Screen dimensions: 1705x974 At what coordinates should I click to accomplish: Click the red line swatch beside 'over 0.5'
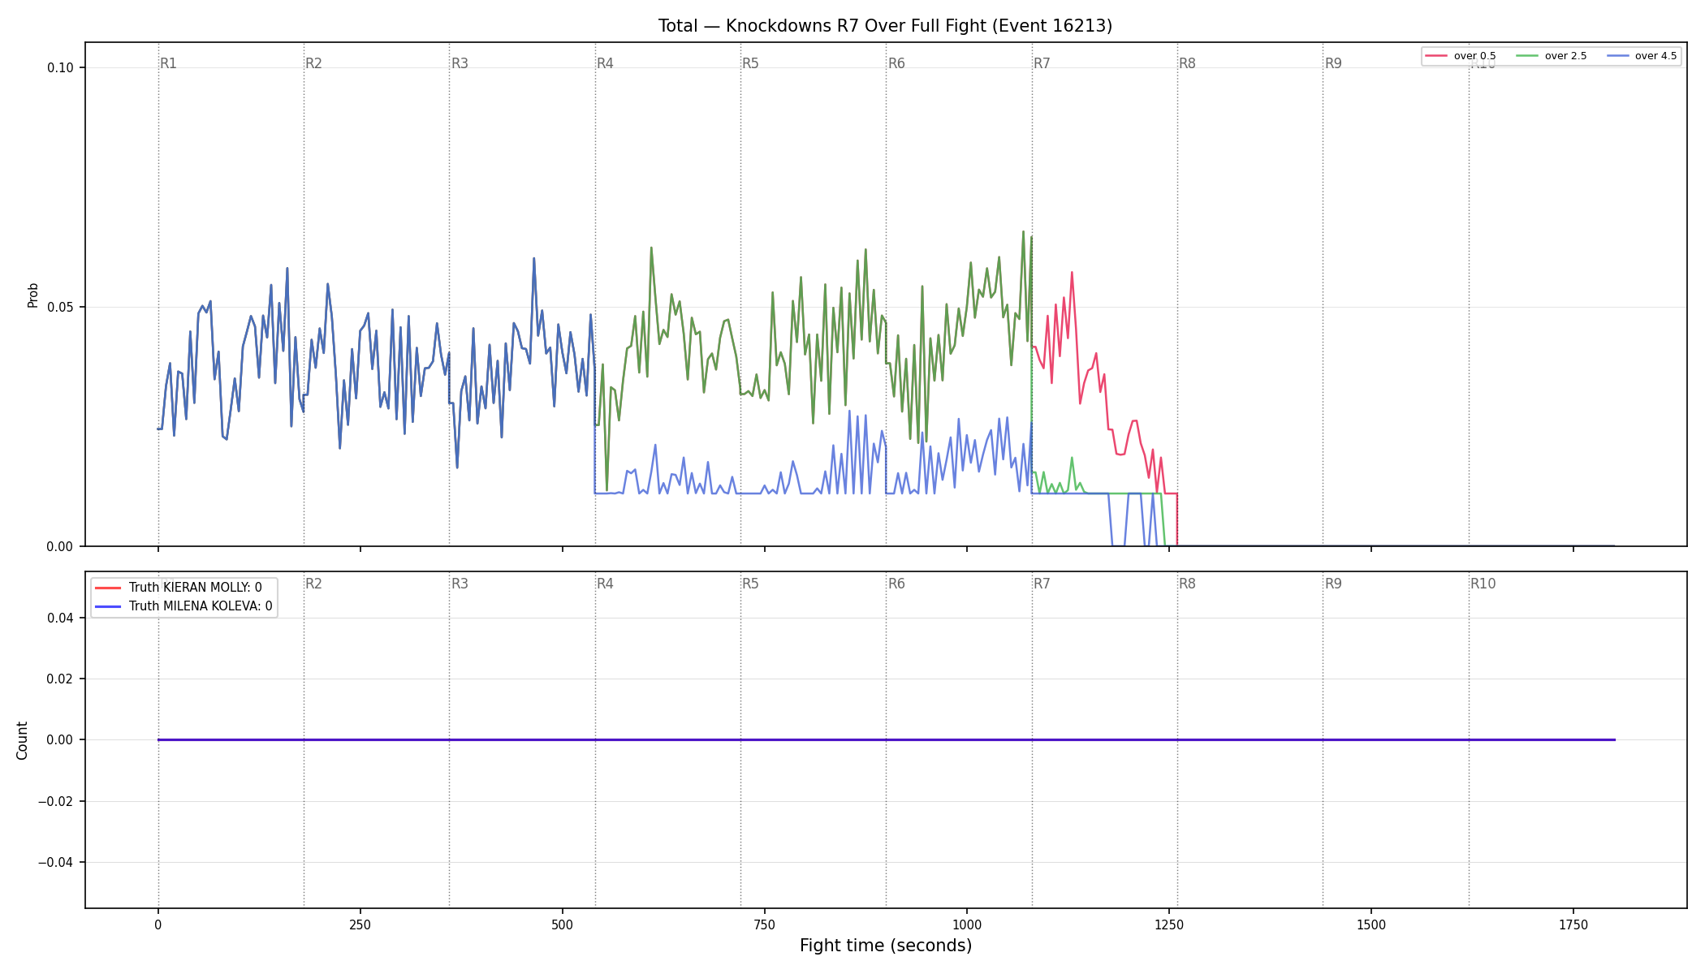coord(1436,56)
